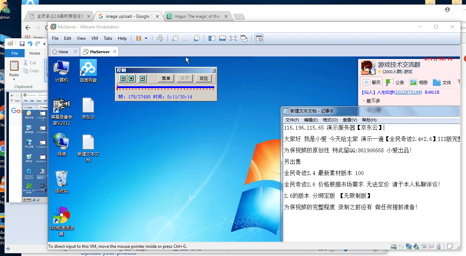Viewport: 466px width, 256px height.
Task: Open the VMware File menu
Action: [55, 38]
